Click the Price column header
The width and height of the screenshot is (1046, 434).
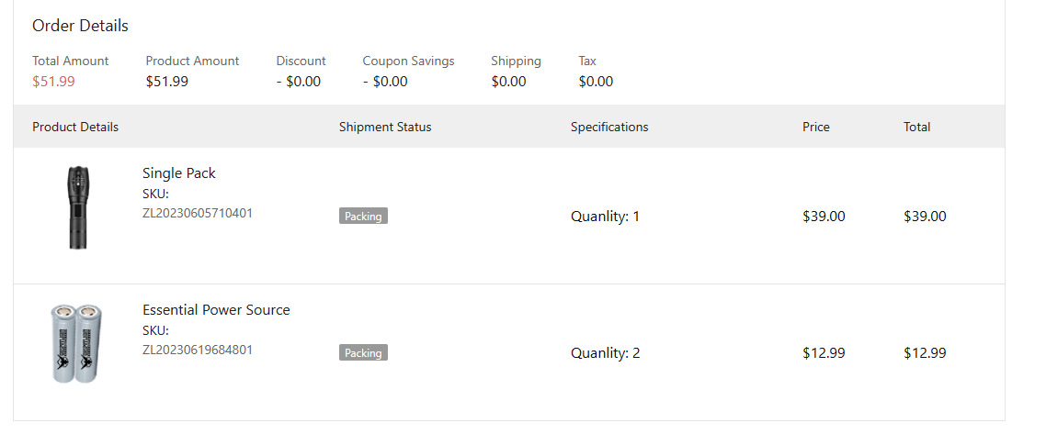pyautogui.click(x=816, y=128)
